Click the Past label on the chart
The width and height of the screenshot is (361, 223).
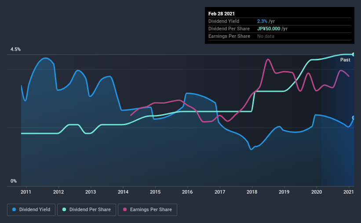coord(345,60)
